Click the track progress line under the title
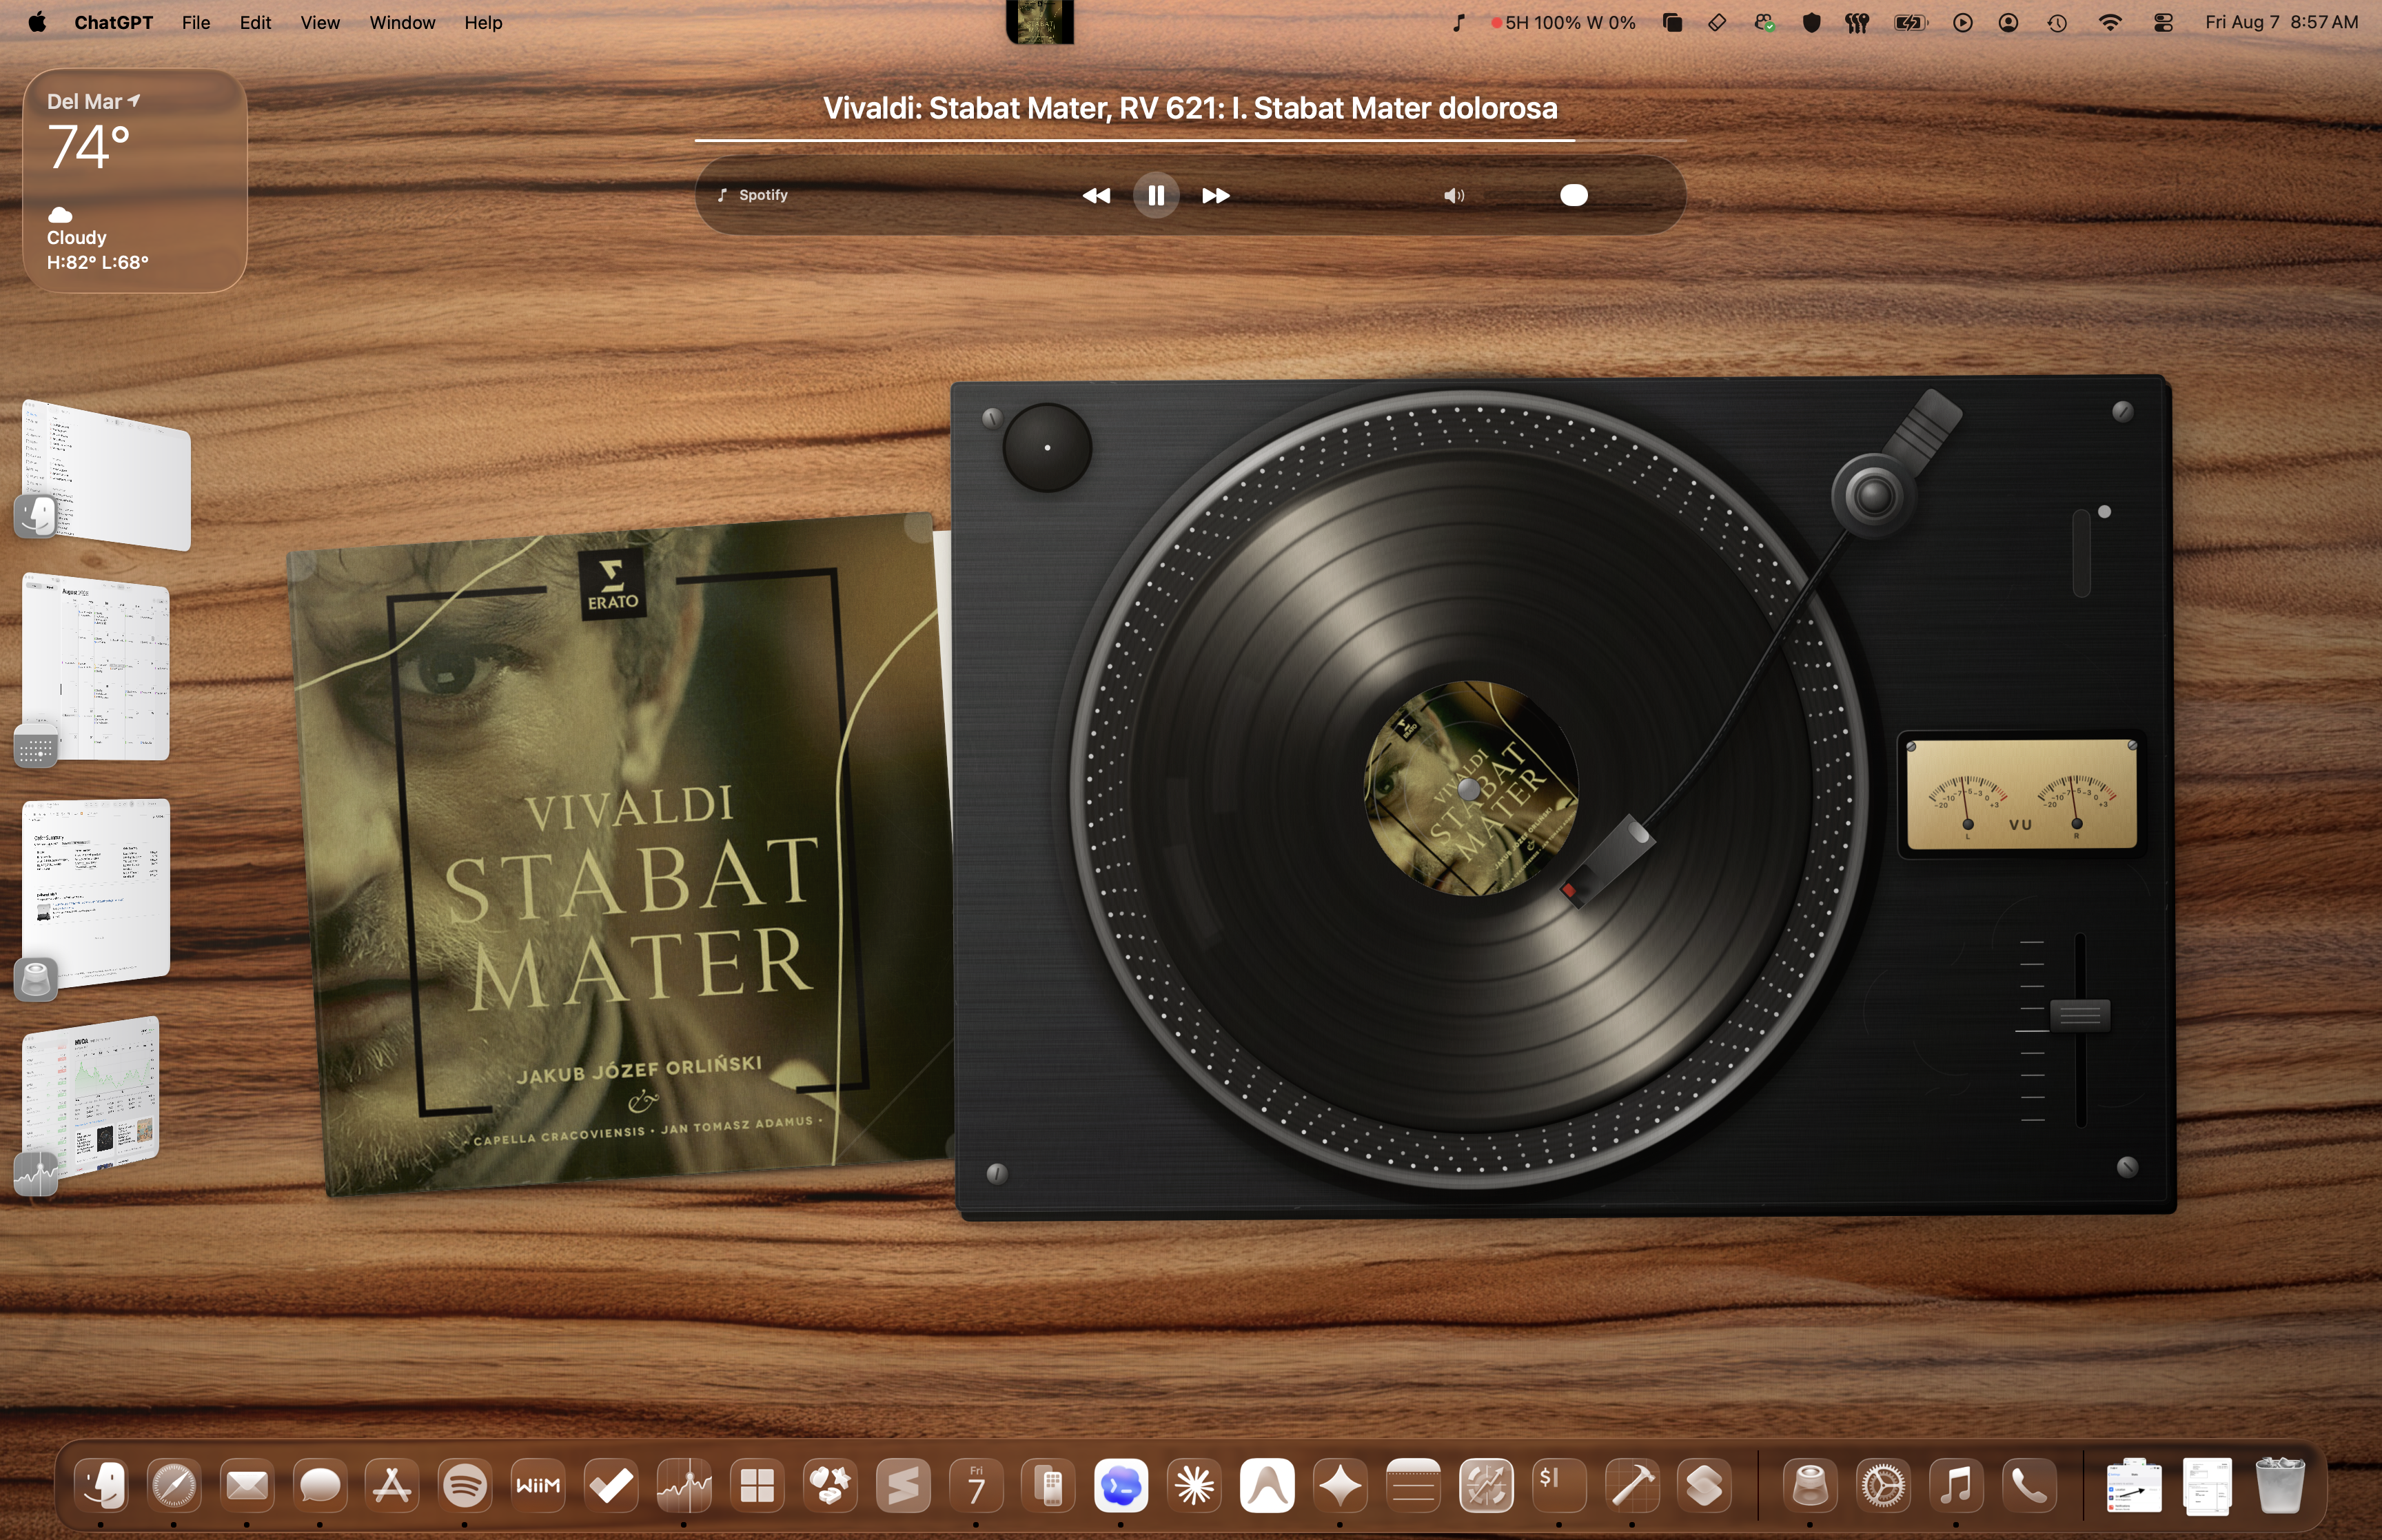Screen dimensions: 2382x1540 [1190, 141]
